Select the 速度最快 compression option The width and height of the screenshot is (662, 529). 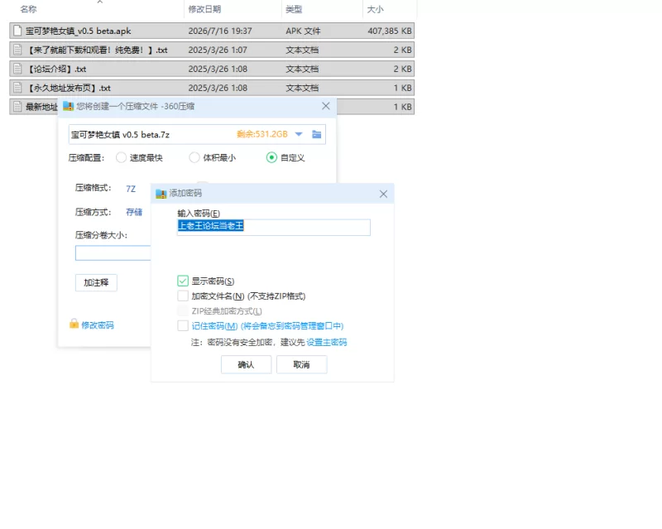point(121,157)
